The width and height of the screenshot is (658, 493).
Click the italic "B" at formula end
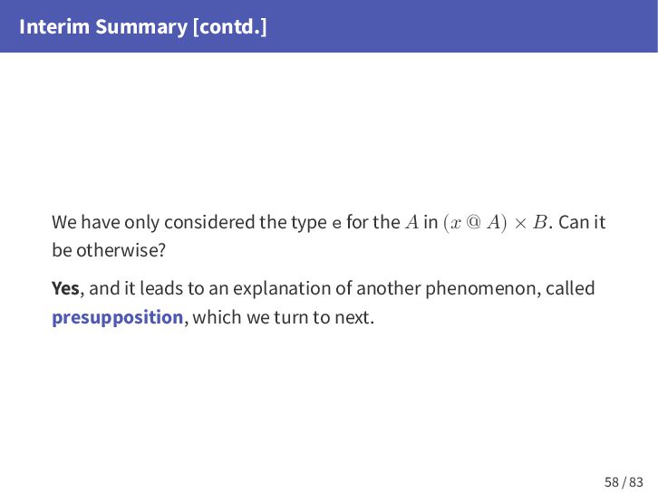tap(539, 222)
